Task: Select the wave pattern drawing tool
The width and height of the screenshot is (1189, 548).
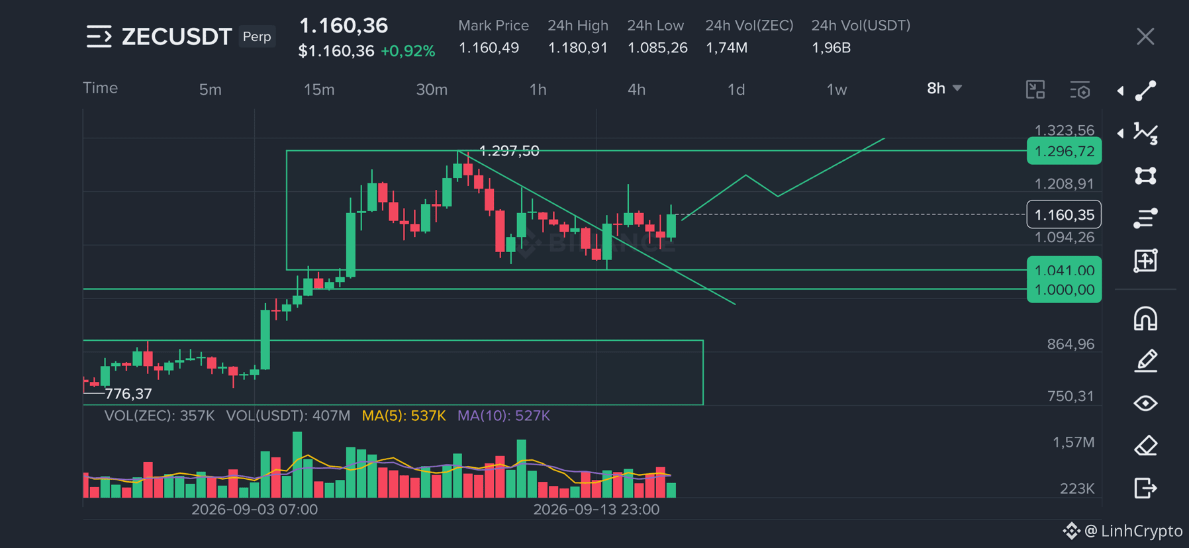Action: [1145, 133]
